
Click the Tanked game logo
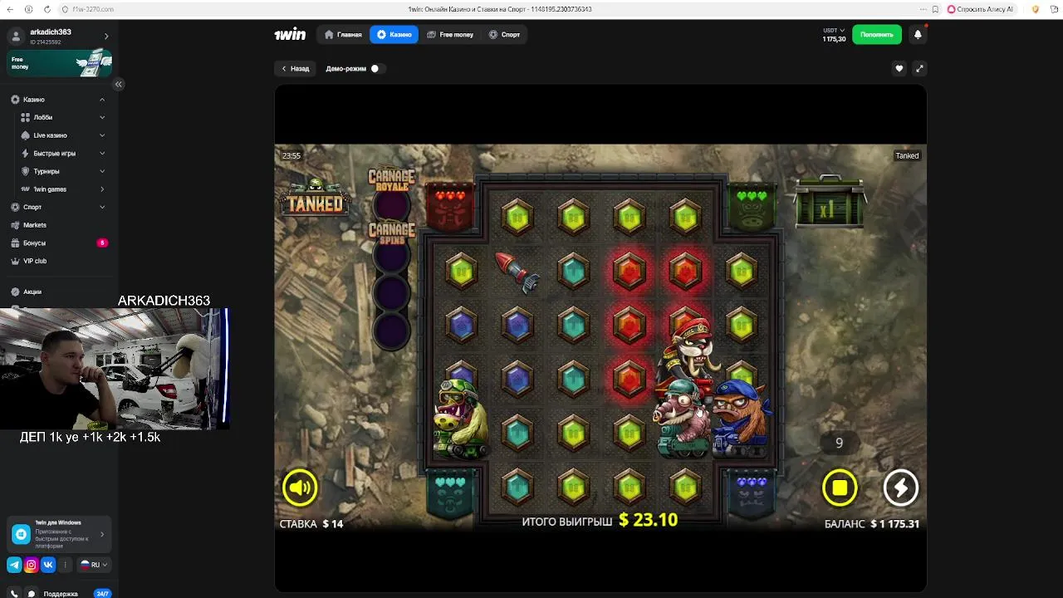314,198
